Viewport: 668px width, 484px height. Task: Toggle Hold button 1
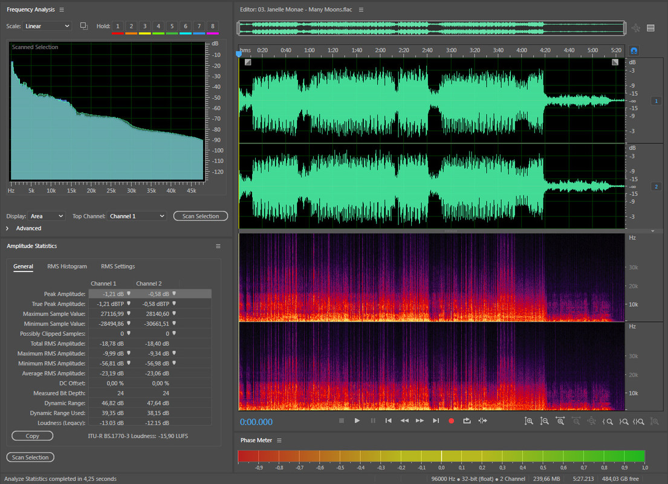tap(118, 26)
